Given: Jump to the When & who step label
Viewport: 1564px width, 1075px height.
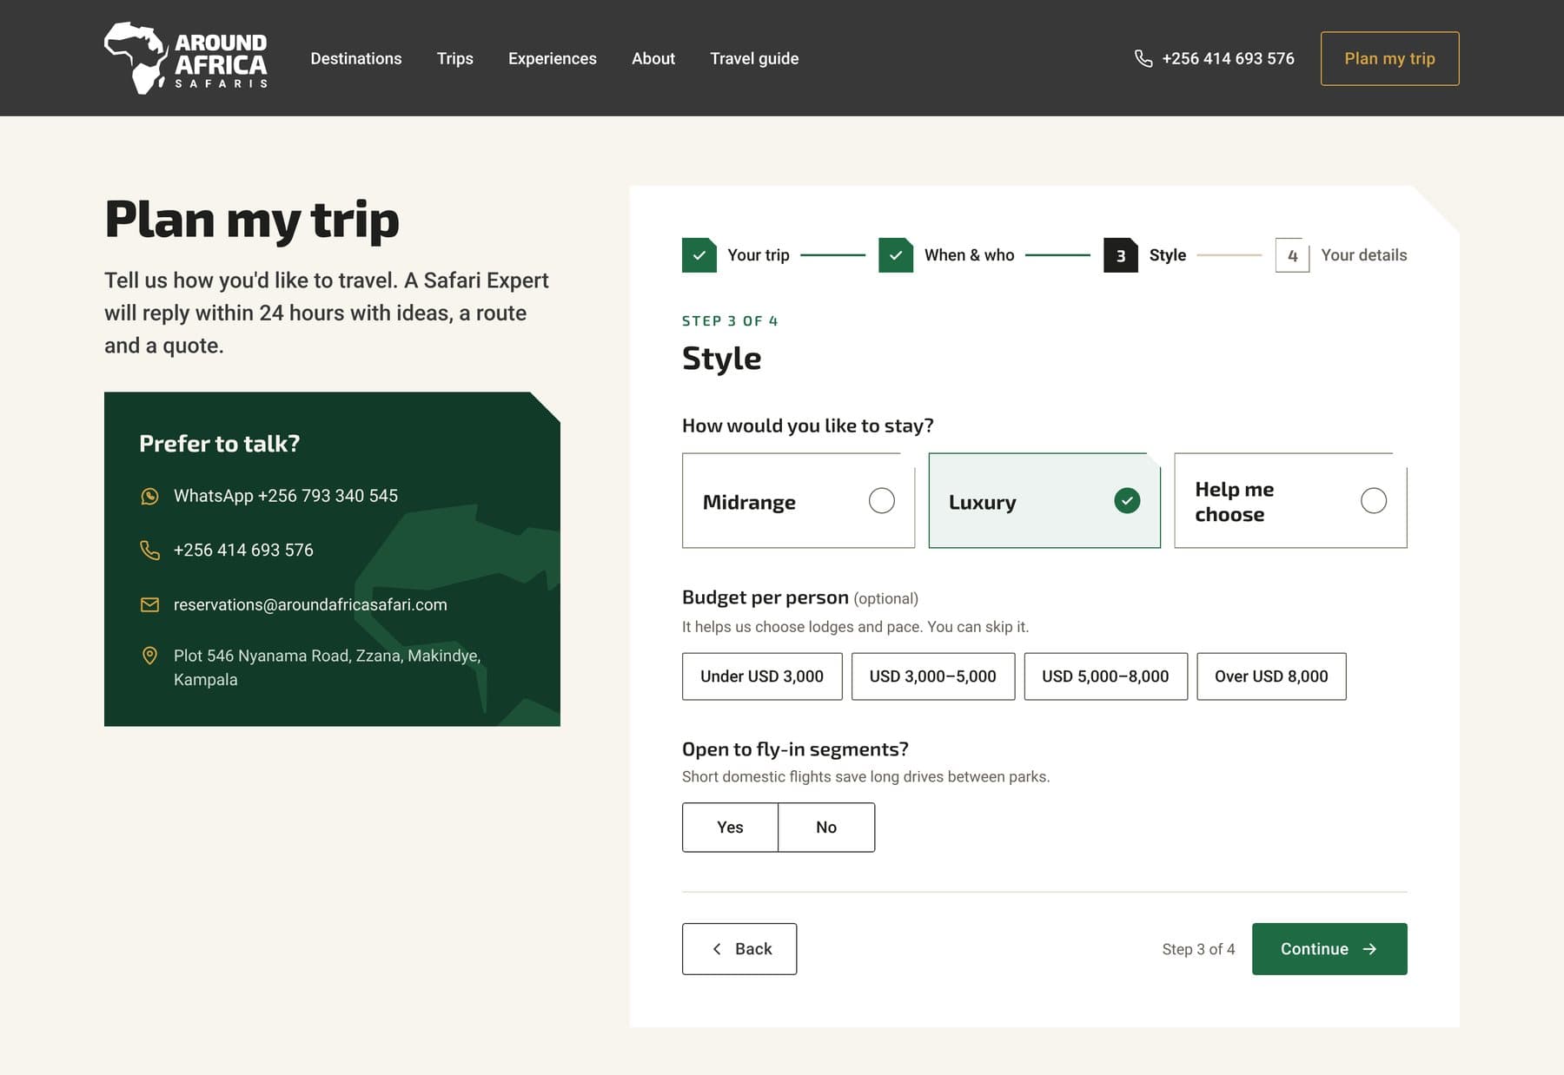Looking at the screenshot, I should pyautogui.click(x=970, y=255).
